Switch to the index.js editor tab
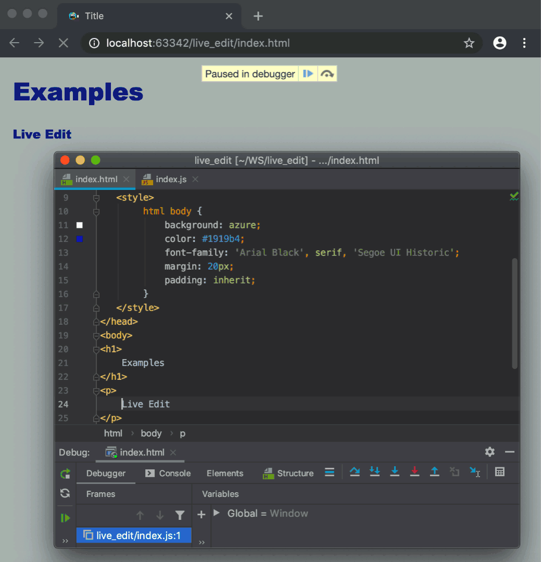The width and height of the screenshot is (541, 562). tap(171, 179)
